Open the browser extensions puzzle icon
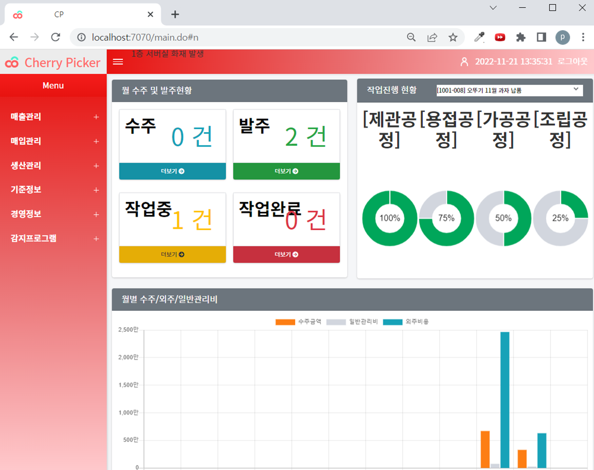This screenshot has height=470, width=594. pyautogui.click(x=520, y=37)
